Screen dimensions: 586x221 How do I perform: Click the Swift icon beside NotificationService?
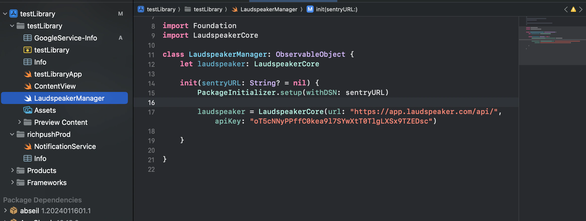(x=28, y=146)
